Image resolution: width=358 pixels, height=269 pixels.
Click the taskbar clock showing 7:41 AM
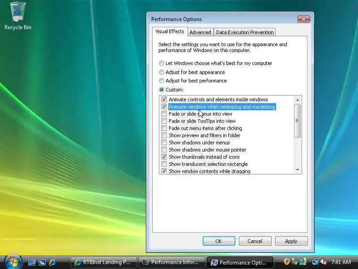click(341, 262)
